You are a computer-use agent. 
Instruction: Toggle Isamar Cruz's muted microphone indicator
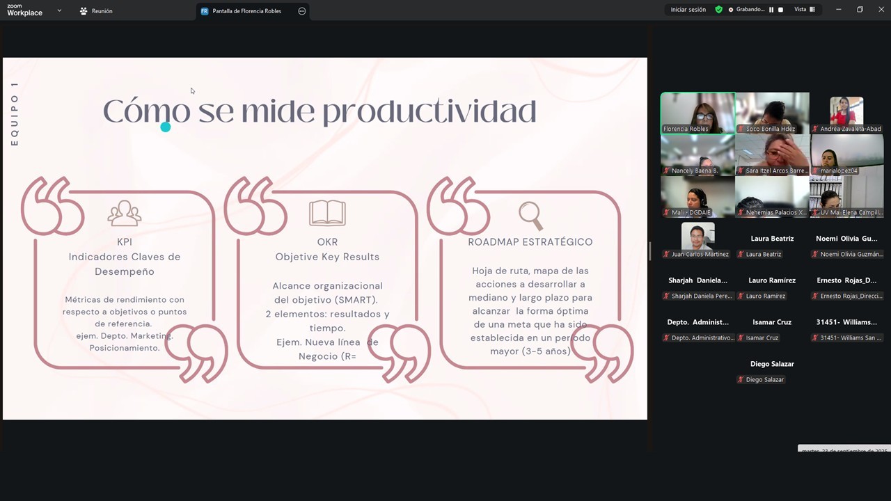(x=740, y=337)
